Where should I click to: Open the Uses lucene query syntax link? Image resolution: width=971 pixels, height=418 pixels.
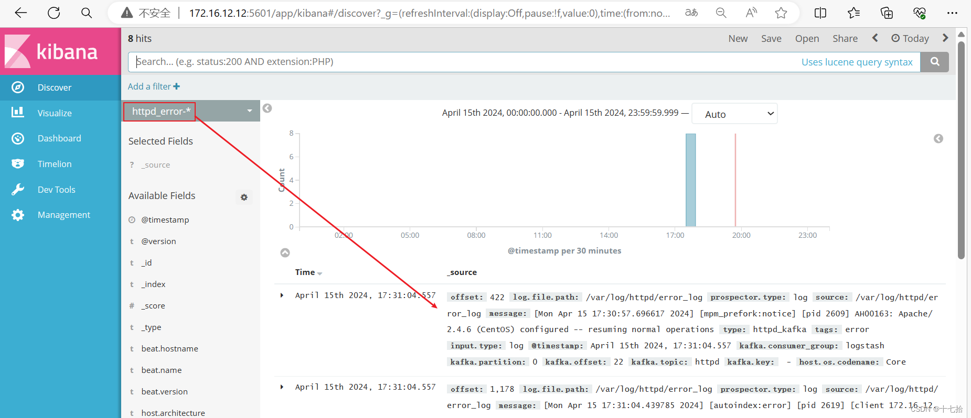coord(857,62)
